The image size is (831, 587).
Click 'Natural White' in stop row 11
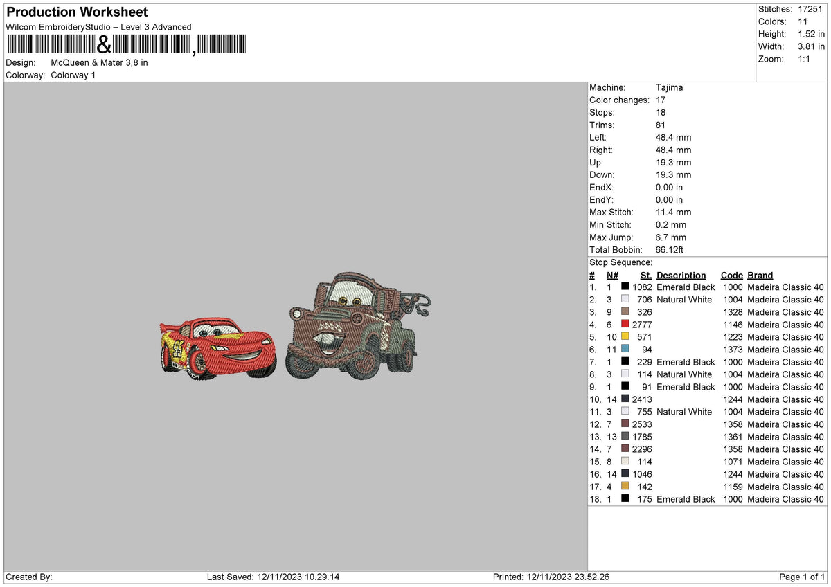684,412
